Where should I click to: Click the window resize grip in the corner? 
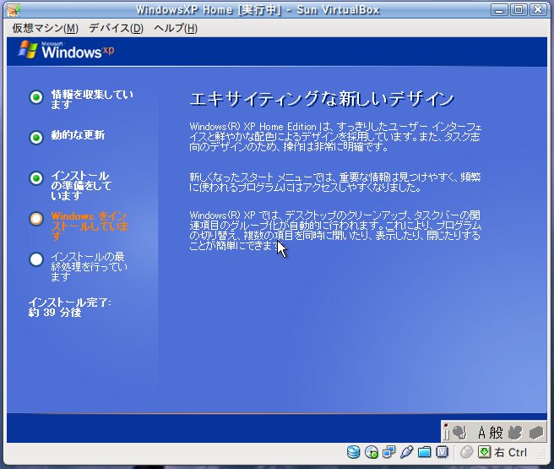(x=540, y=455)
